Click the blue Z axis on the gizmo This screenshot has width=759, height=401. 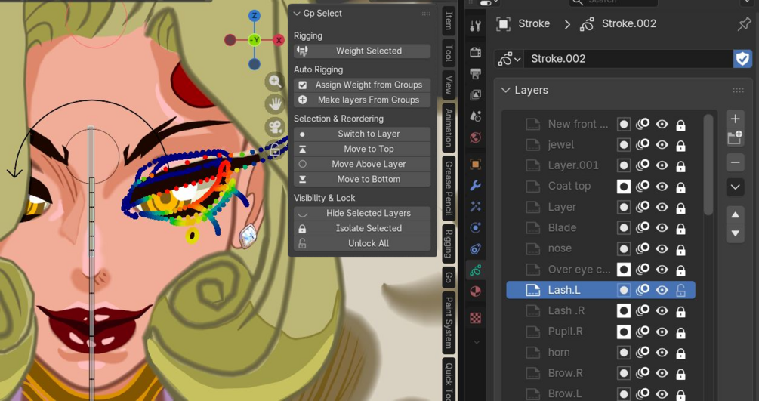(254, 16)
